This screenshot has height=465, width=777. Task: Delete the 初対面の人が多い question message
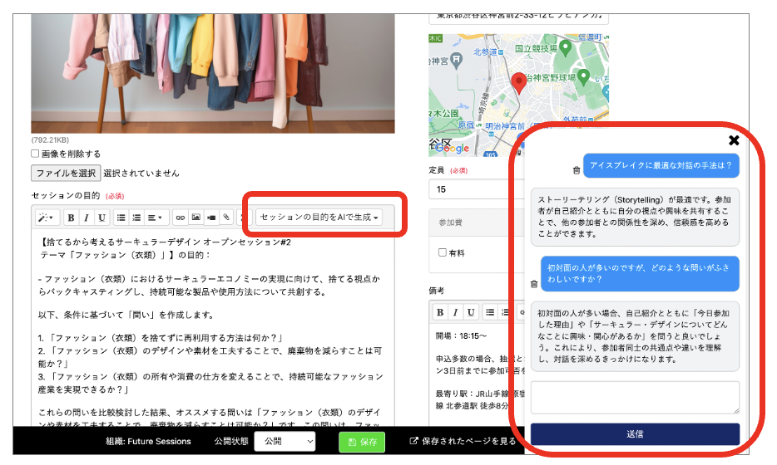point(534,284)
